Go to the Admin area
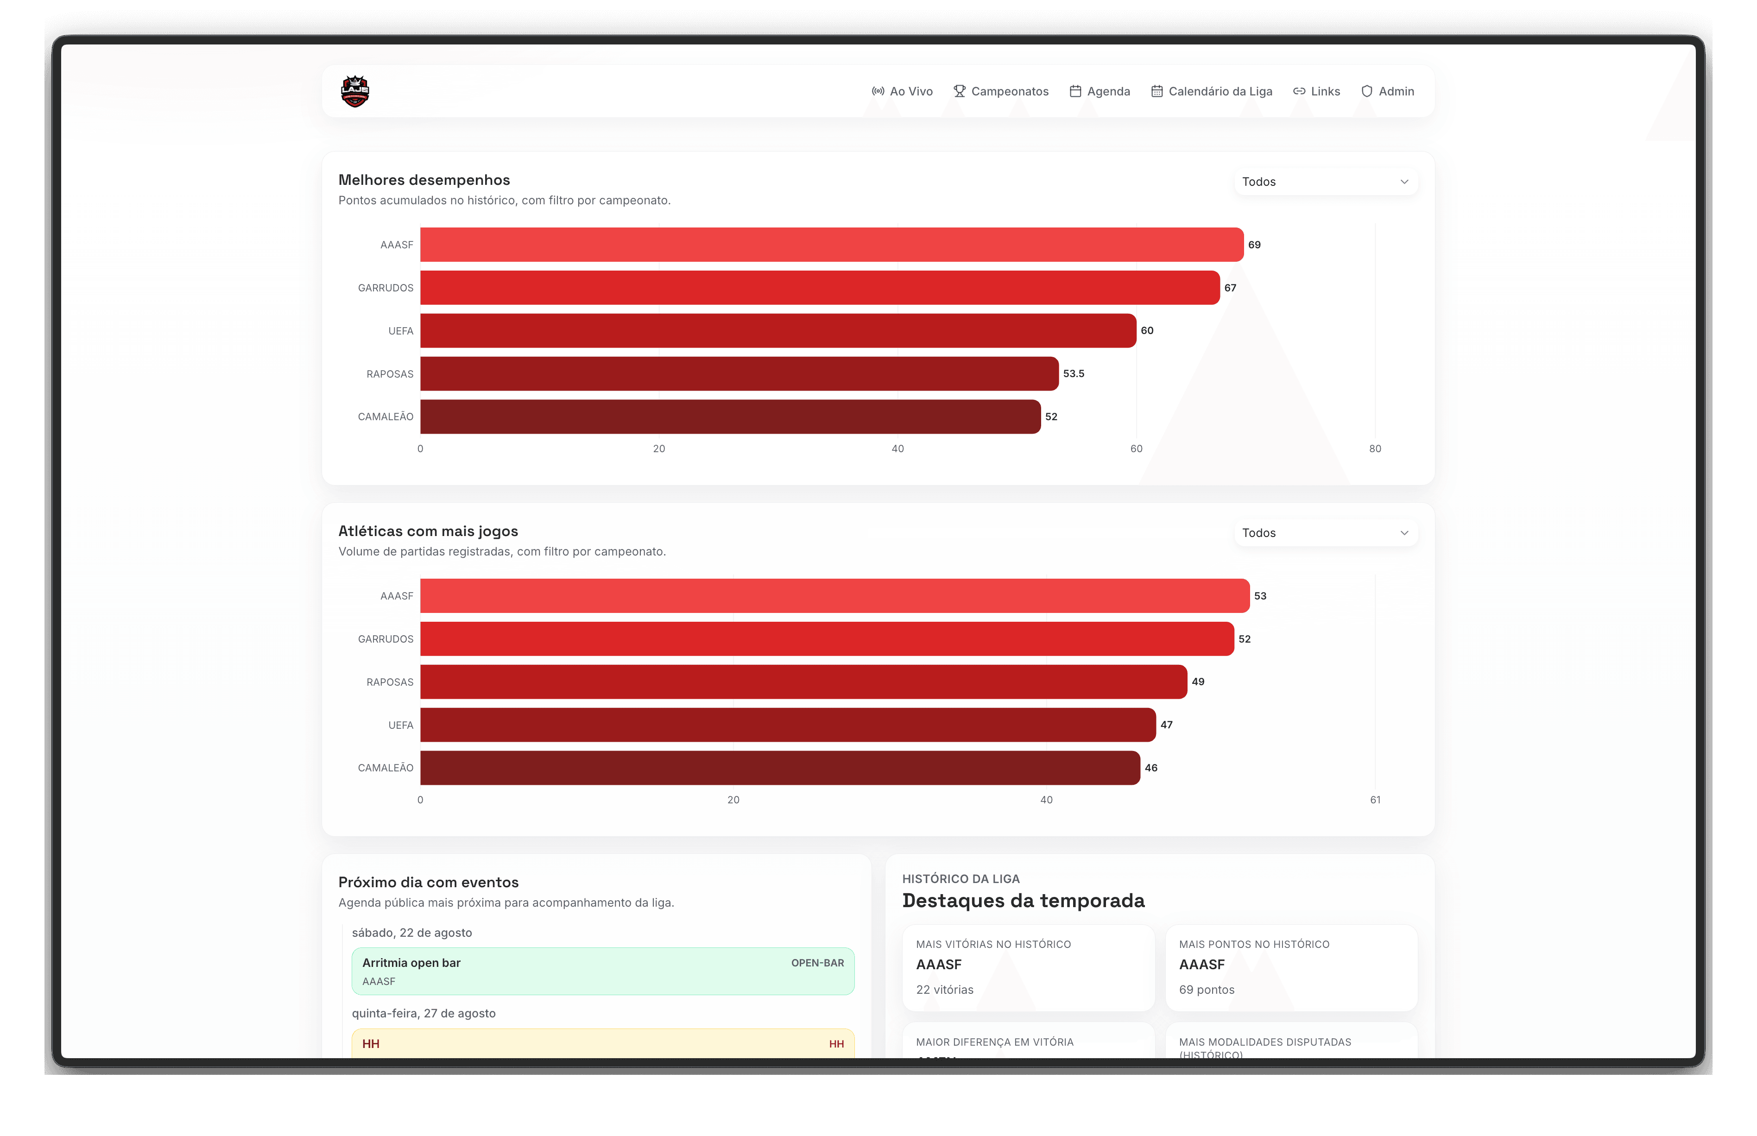Viewport: 1757px width, 1136px height. pyautogui.click(x=1387, y=91)
